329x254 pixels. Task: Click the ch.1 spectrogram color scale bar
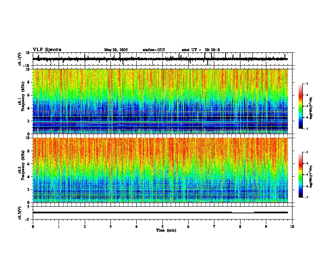pos(300,106)
